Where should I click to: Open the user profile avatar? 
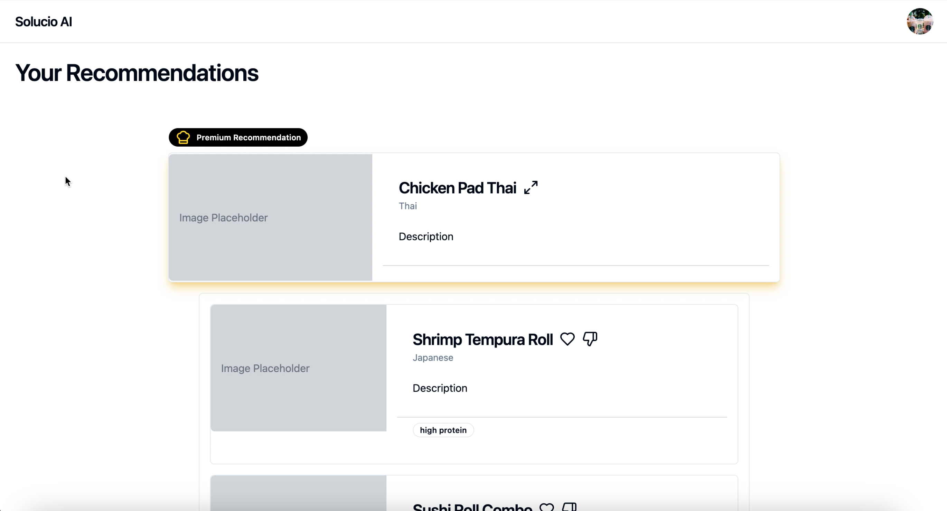(919, 21)
